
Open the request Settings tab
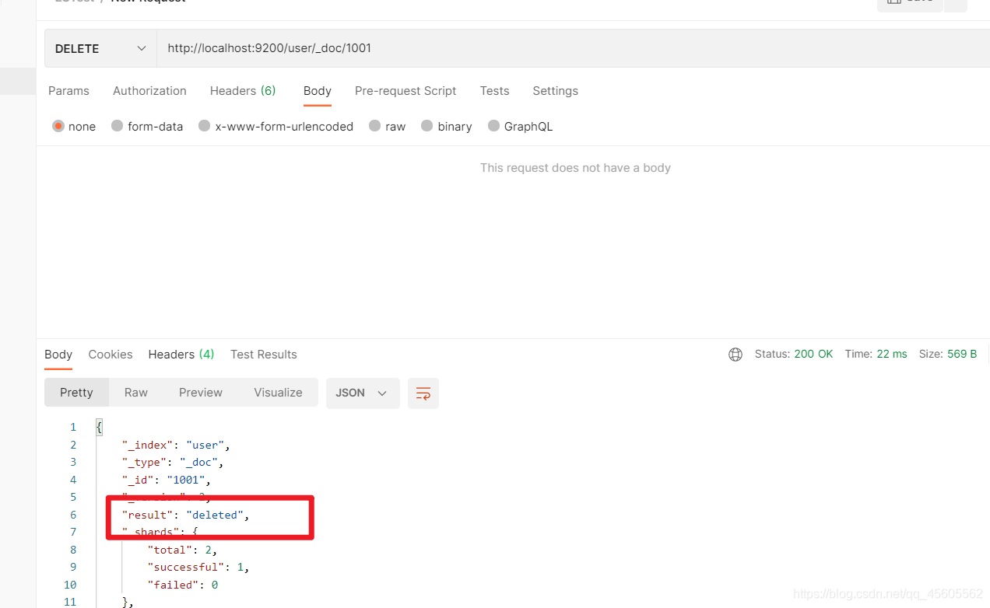point(555,91)
